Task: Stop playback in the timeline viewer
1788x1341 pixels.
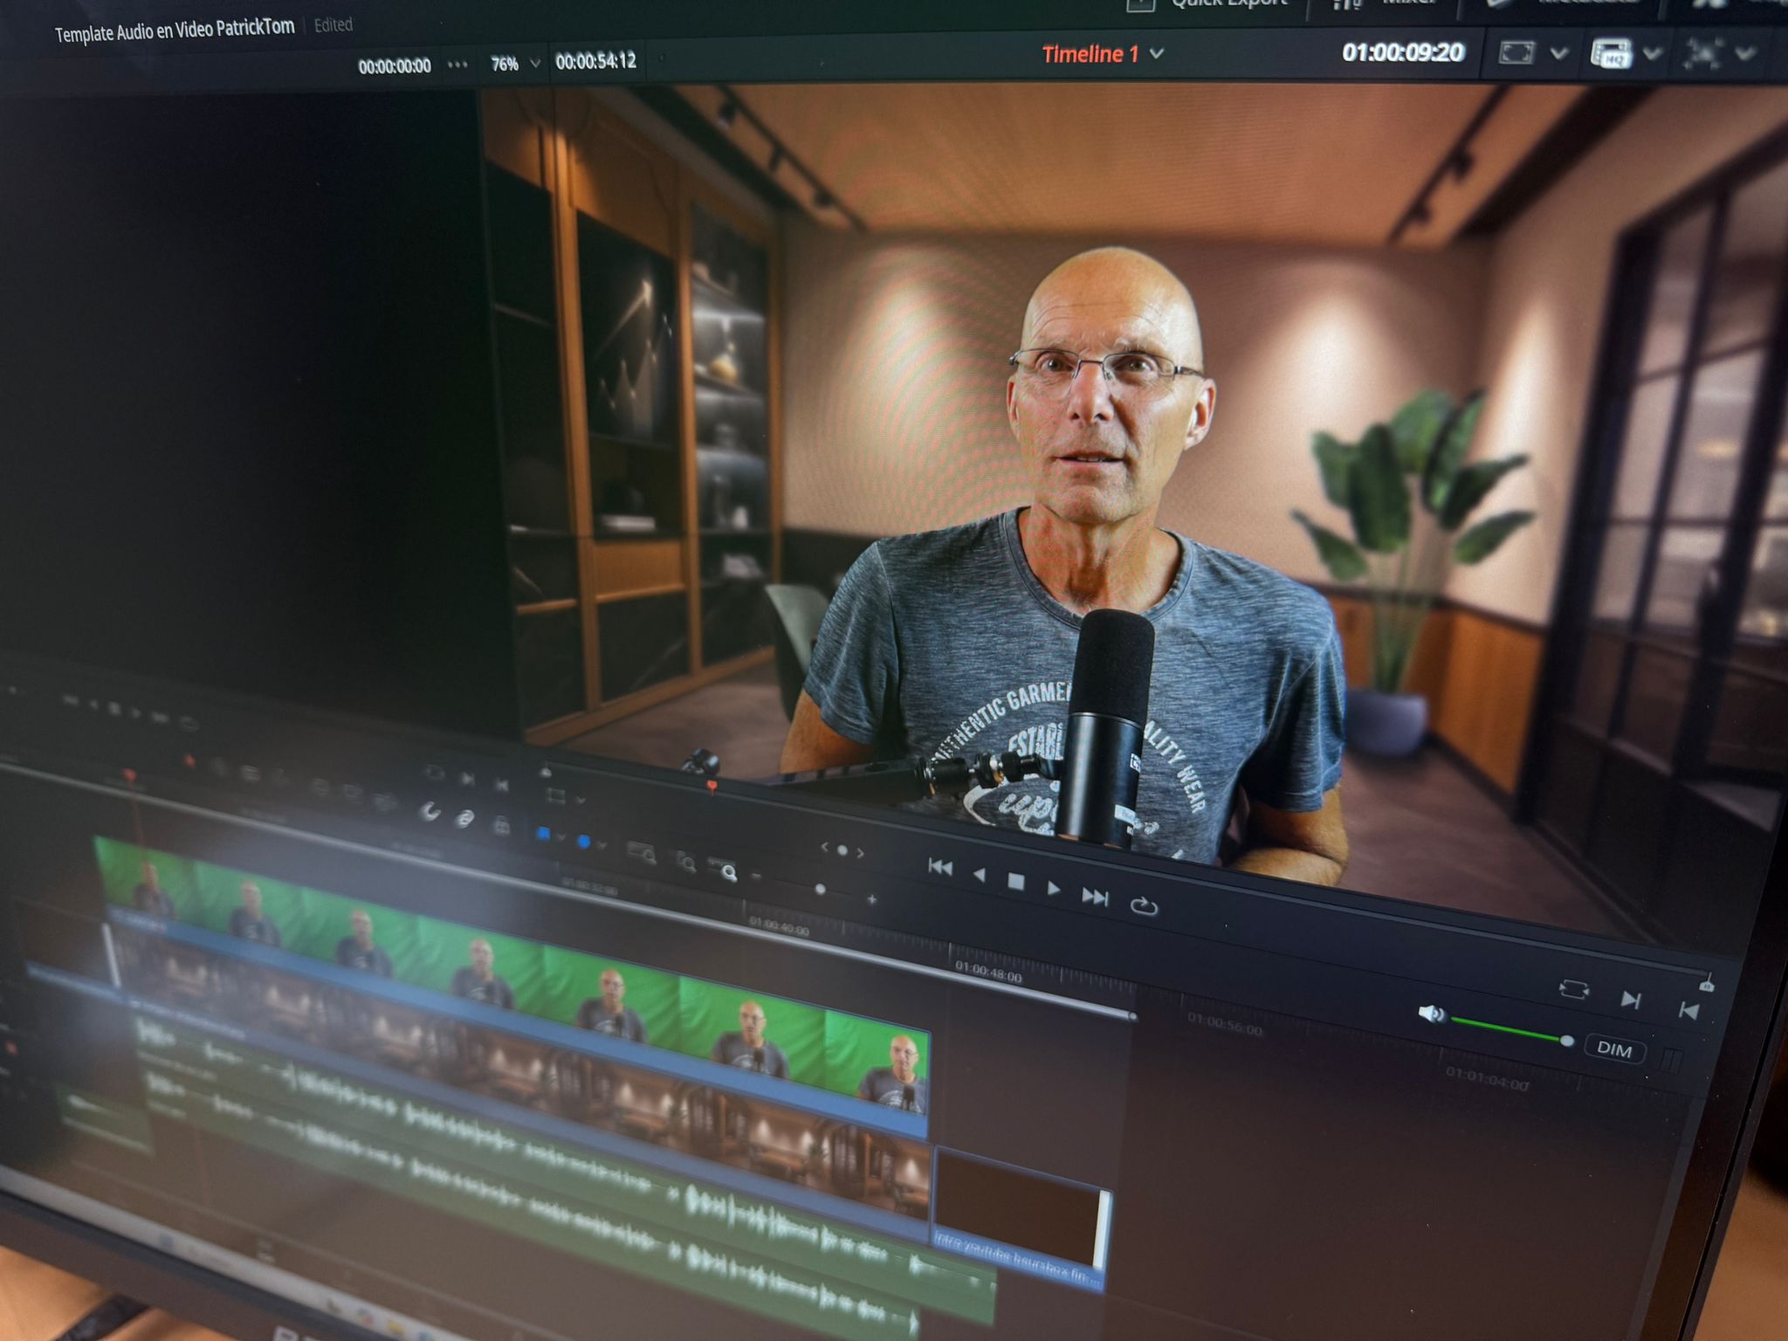Action: pyautogui.click(x=1015, y=882)
